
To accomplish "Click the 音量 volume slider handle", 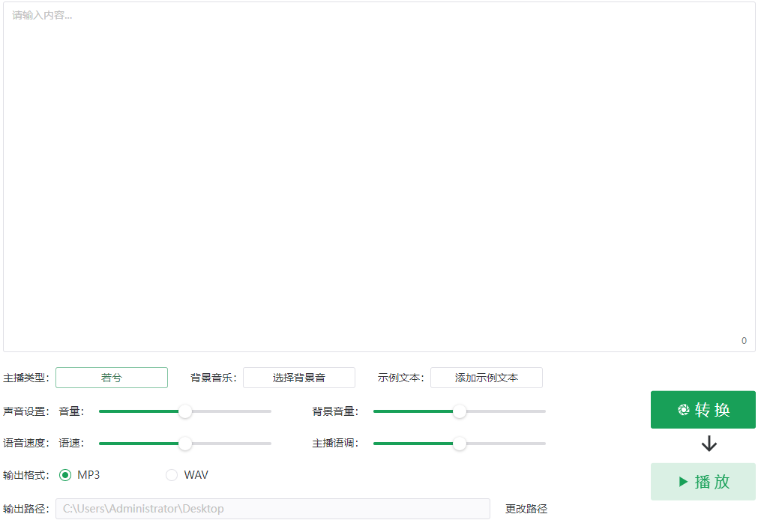I will pyautogui.click(x=185, y=411).
